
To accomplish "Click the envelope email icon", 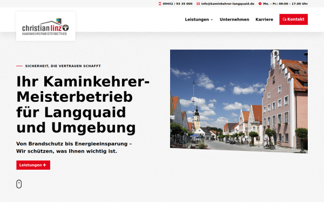I will [198, 4].
